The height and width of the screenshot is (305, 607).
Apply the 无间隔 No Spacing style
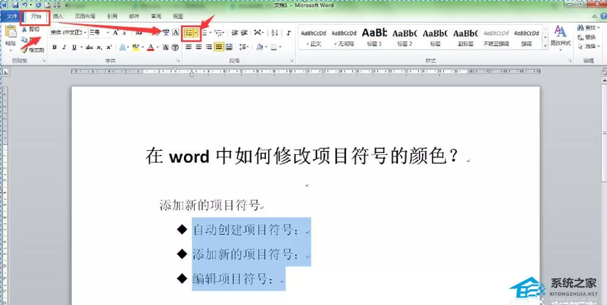click(x=344, y=38)
